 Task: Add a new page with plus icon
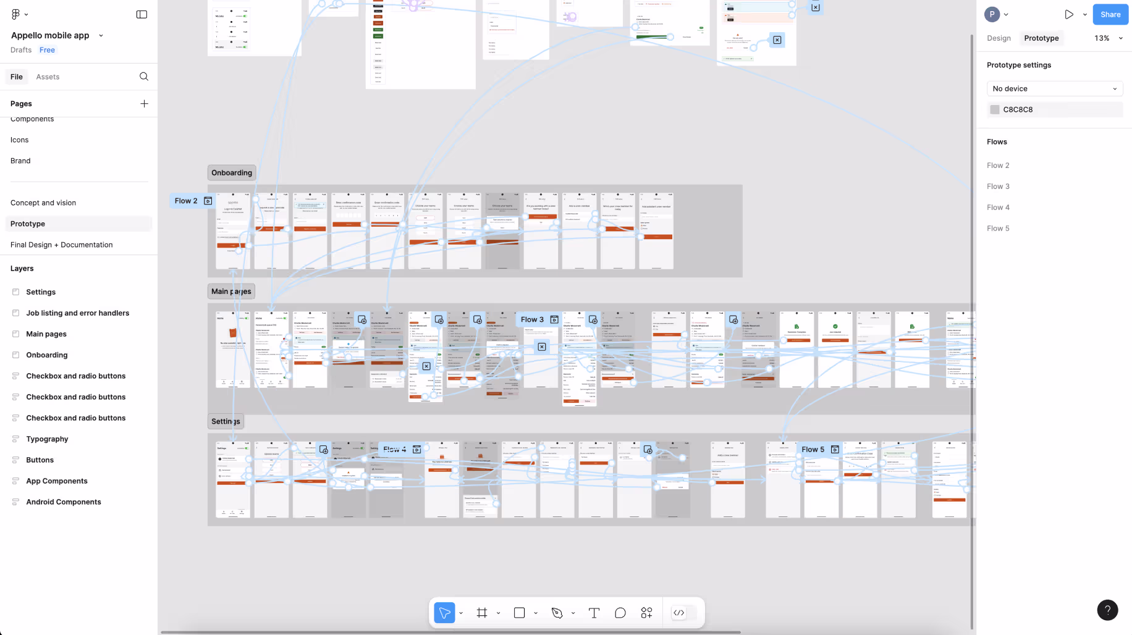[x=144, y=104]
